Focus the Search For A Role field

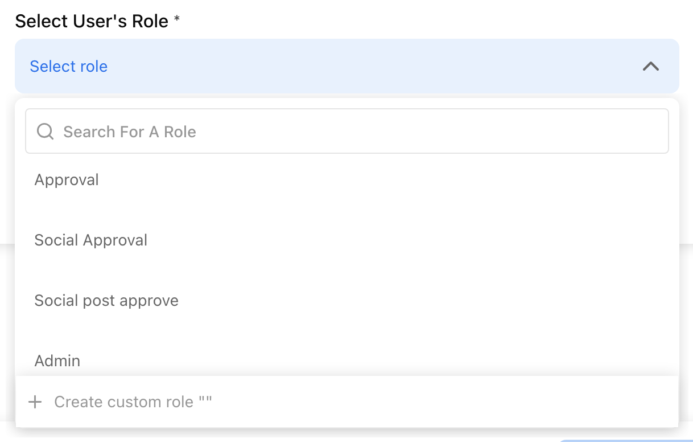346,132
